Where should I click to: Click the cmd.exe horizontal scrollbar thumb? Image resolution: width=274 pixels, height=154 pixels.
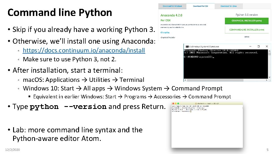tap(215, 80)
